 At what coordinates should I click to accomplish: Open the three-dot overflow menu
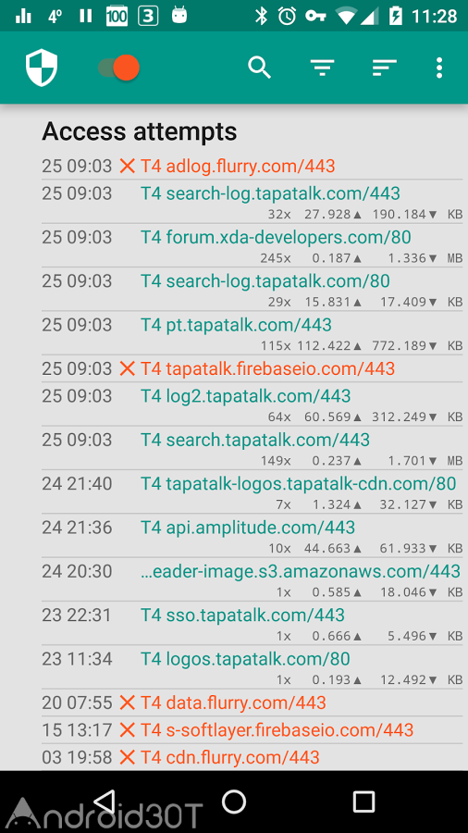point(438,68)
